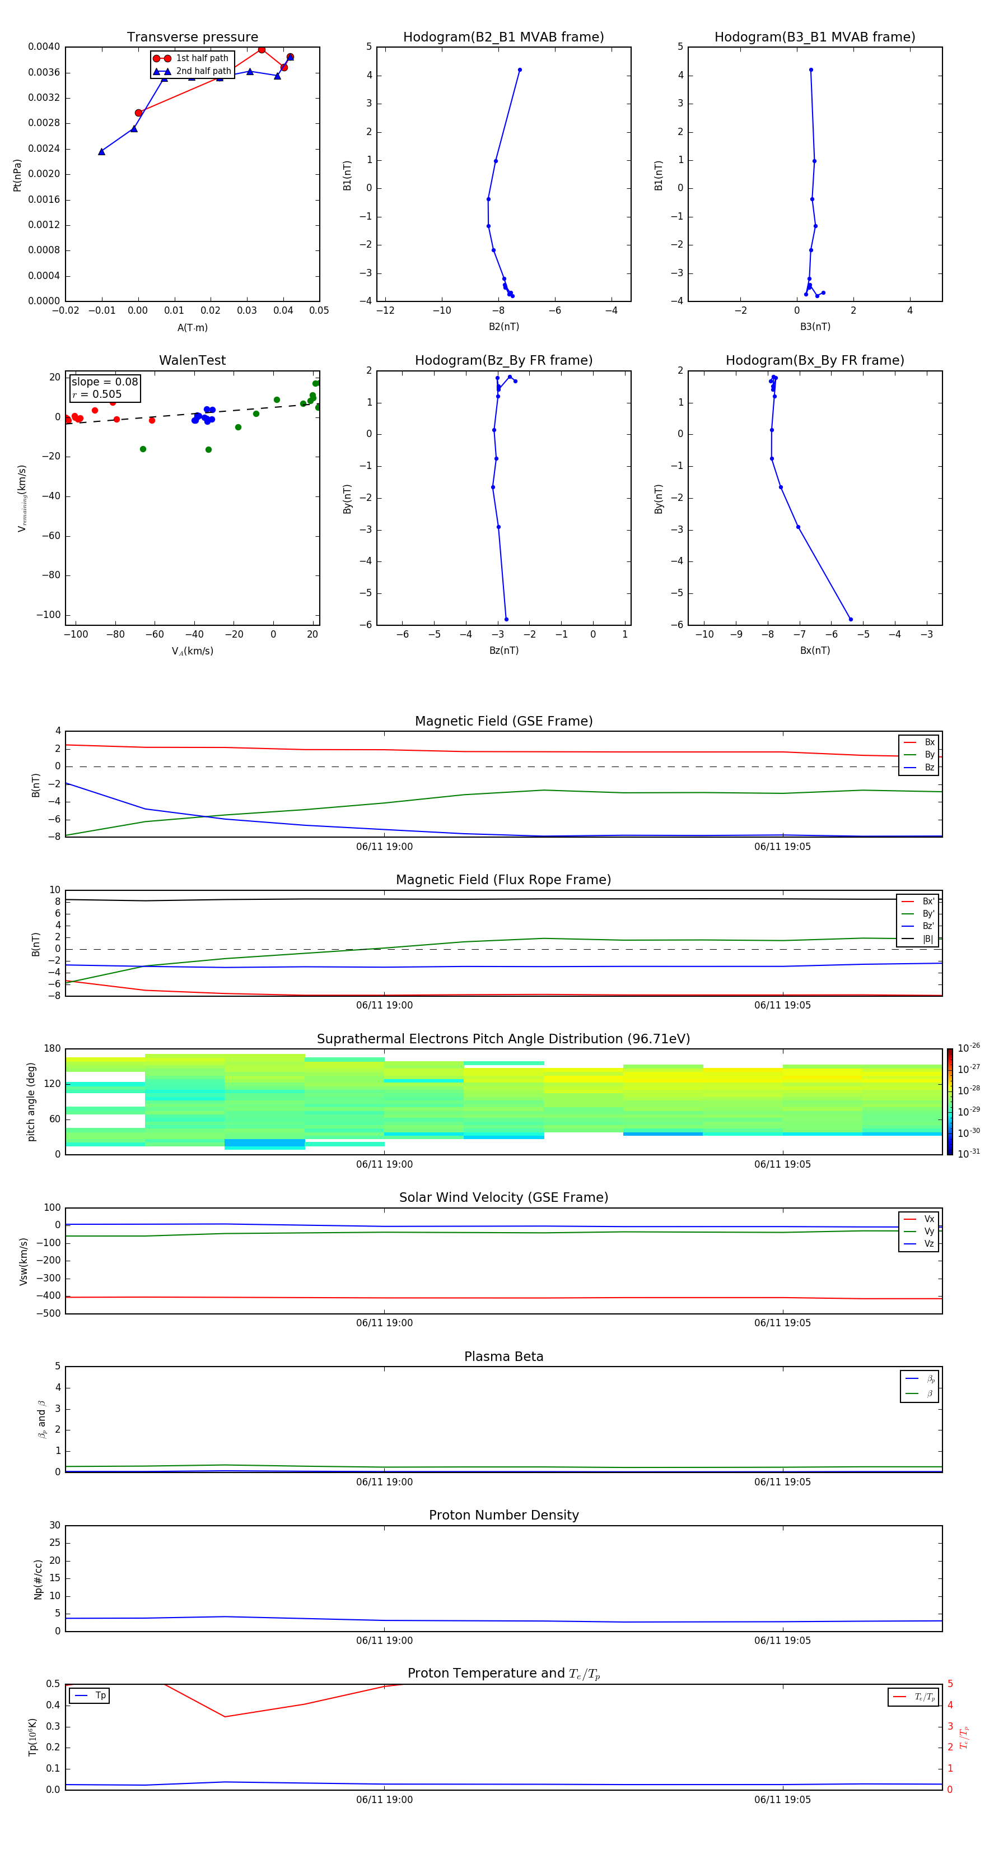This screenshot has width=1008, height=1849.
Task: Click the 'Magnetic Field (GSE Frame)' title
Action: point(503,721)
